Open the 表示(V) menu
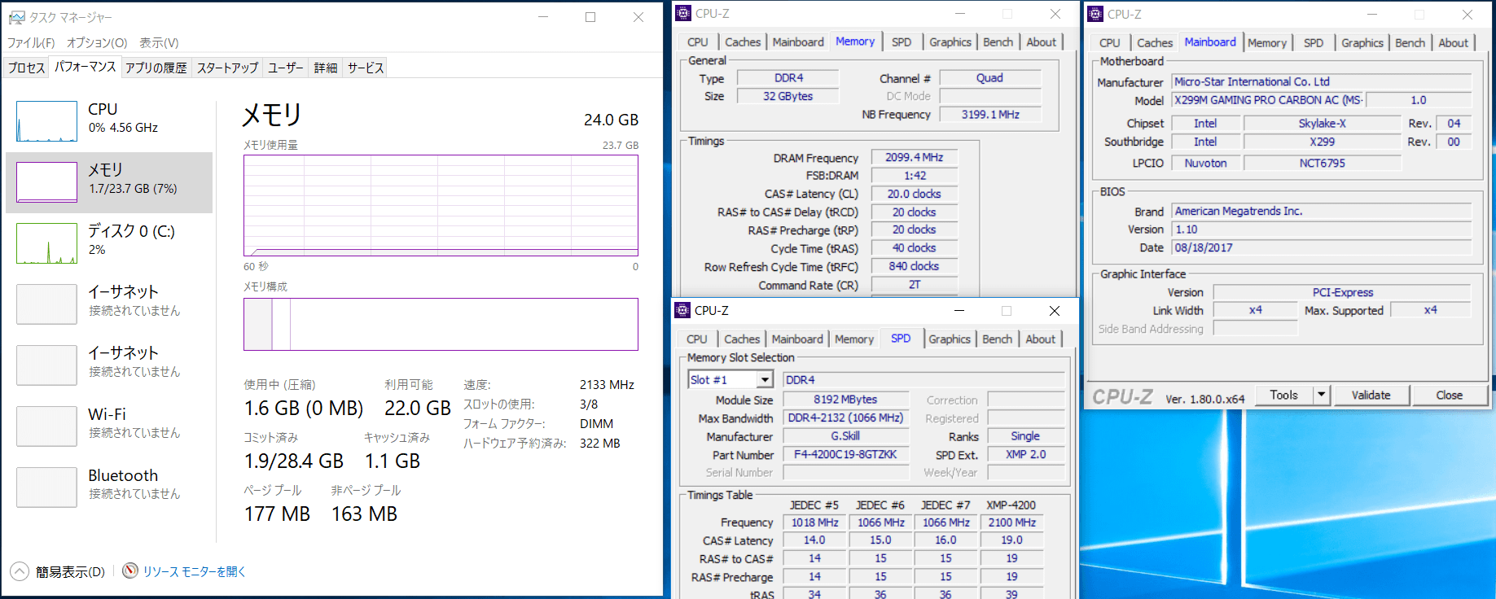This screenshot has width=1496, height=599. click(x=159, y=42)
